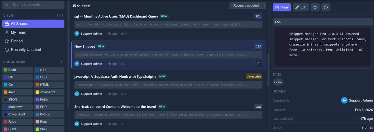This screenshot has height=132, width=374.
Task: Expand the Languages section chevron
Action: pos(61,62)
